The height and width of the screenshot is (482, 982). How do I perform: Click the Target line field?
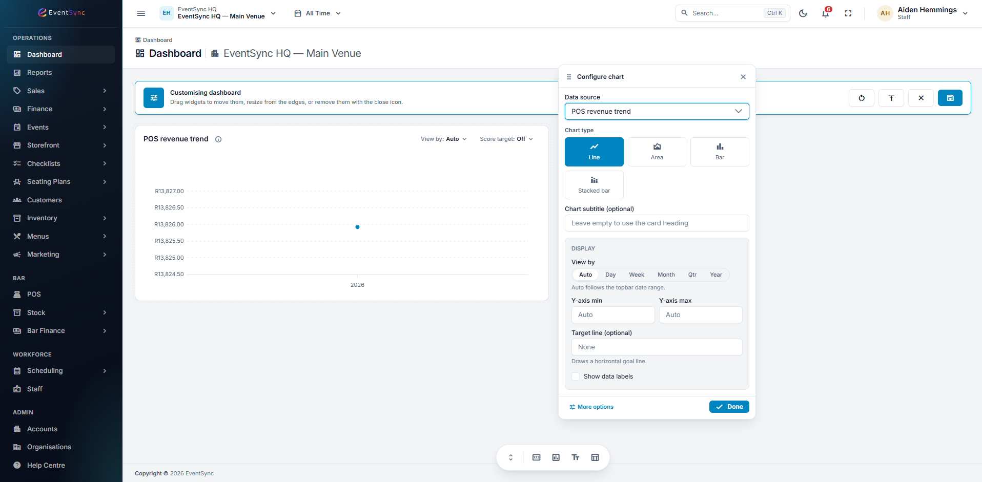657,347
